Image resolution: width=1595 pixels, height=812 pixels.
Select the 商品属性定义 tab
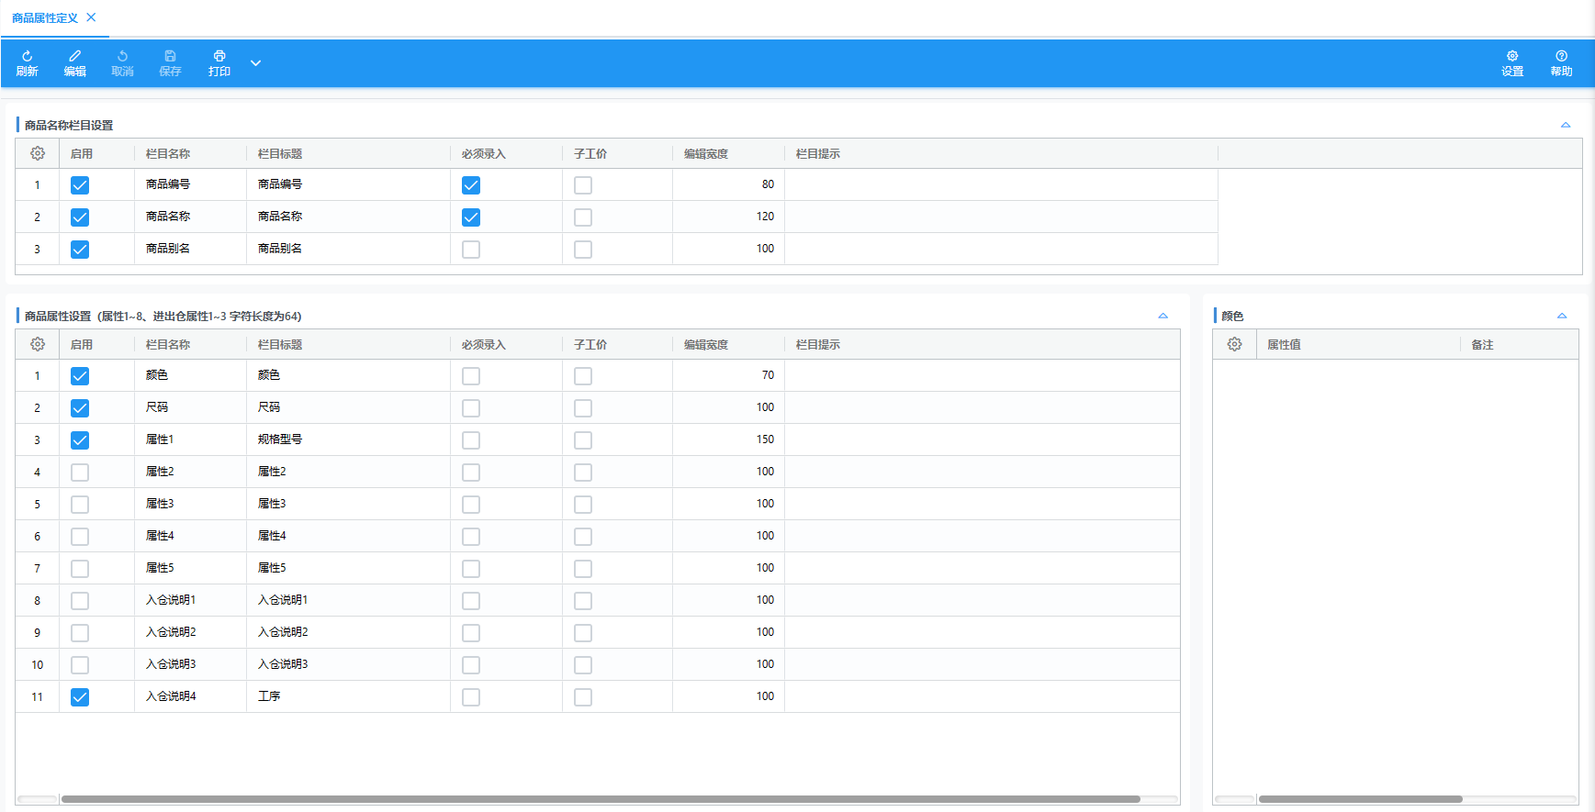(44, 18)
